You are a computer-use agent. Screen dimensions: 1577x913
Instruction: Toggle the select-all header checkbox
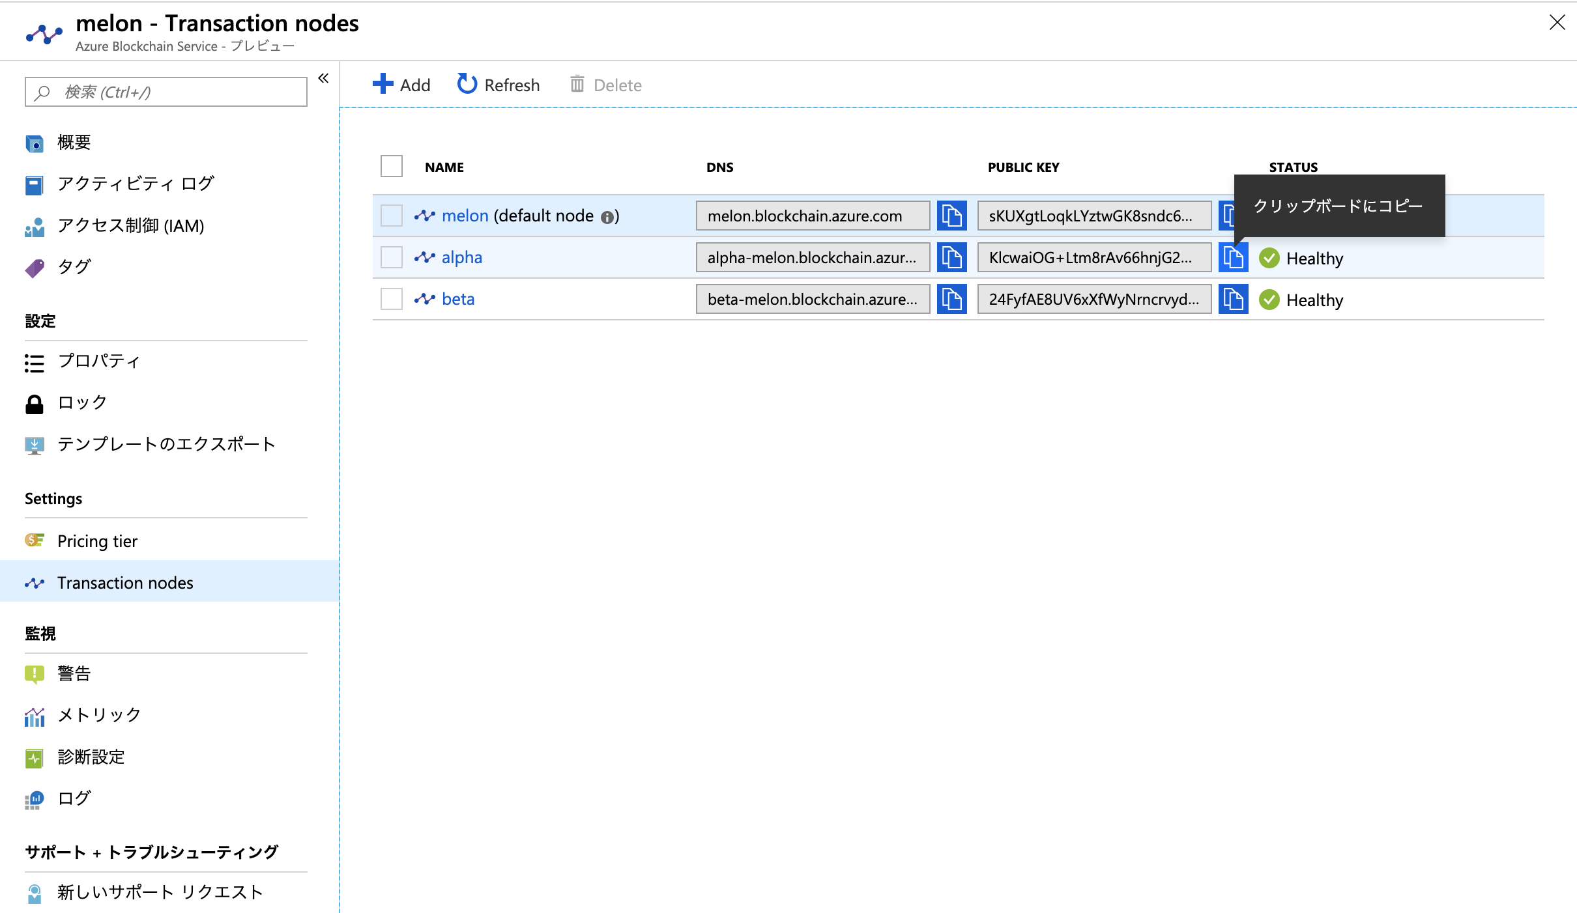(x=392, y=166)
